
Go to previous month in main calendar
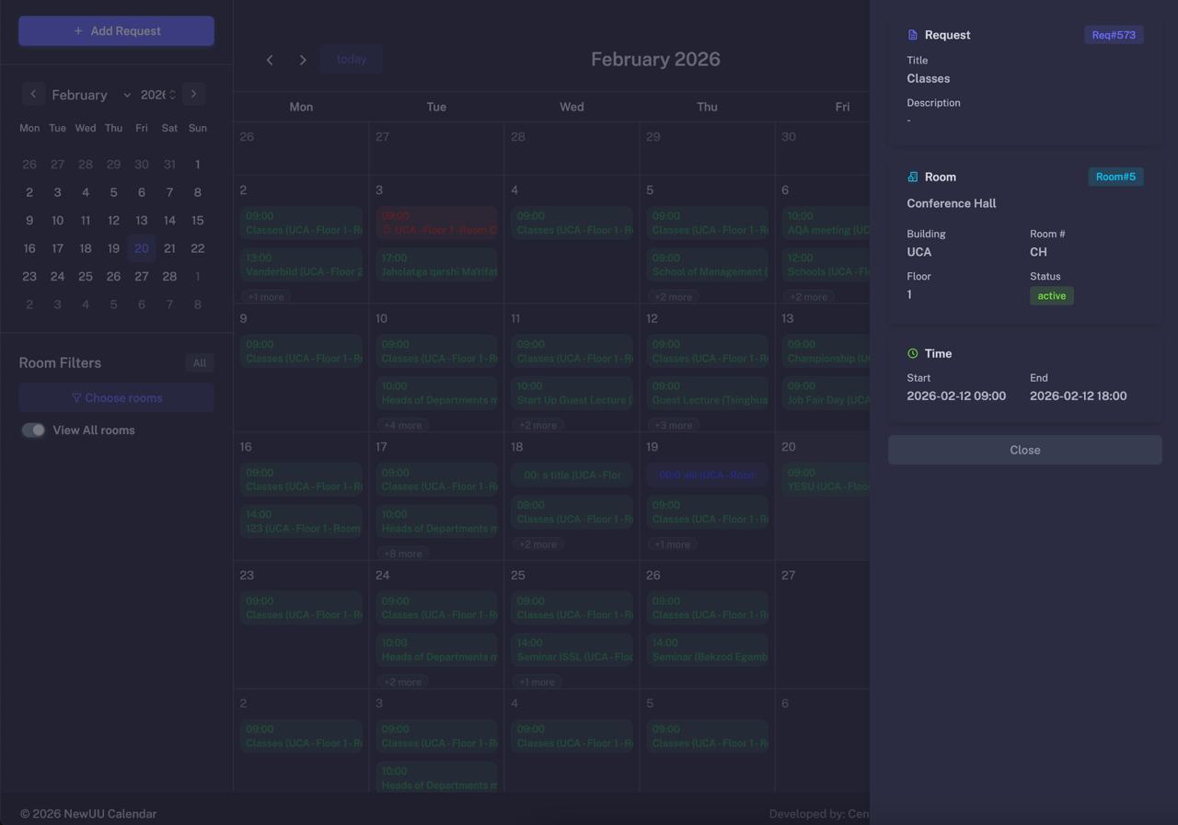270,60
